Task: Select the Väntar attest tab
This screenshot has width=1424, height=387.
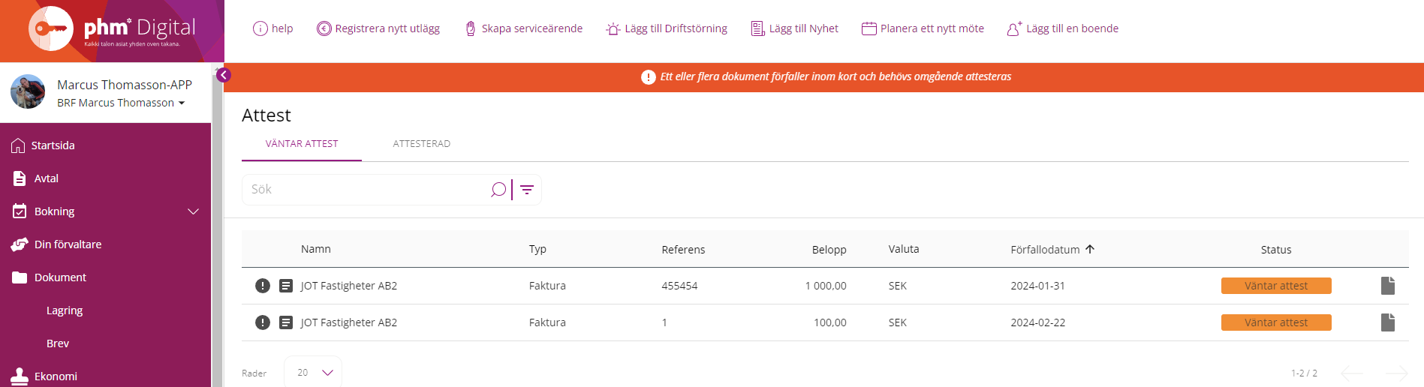Action: click(x=302, y=144)
